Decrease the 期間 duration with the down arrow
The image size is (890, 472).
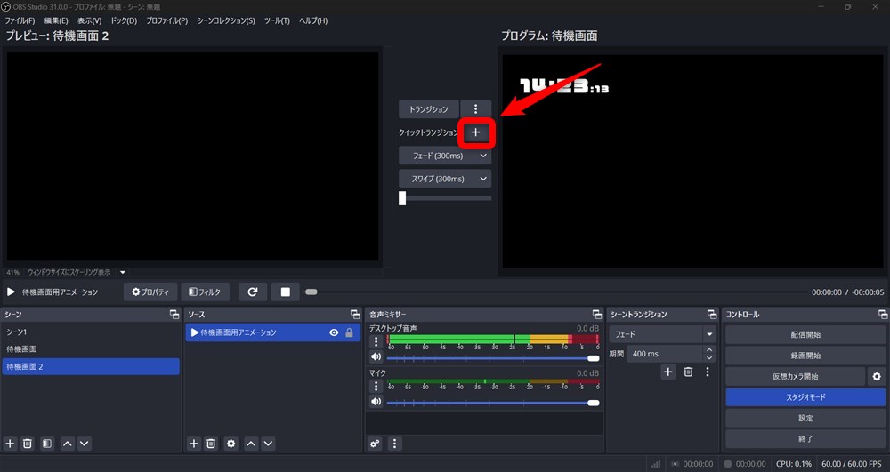pos(709,357)
